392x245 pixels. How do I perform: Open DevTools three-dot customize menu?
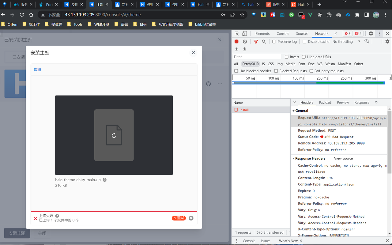coord(379,34)
